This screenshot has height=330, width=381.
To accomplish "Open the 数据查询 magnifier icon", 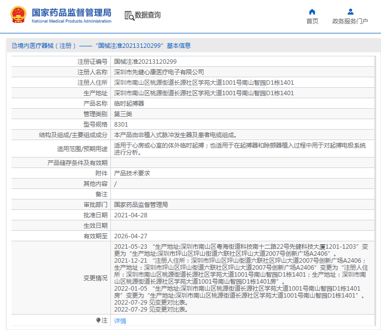I will (129, 16).
